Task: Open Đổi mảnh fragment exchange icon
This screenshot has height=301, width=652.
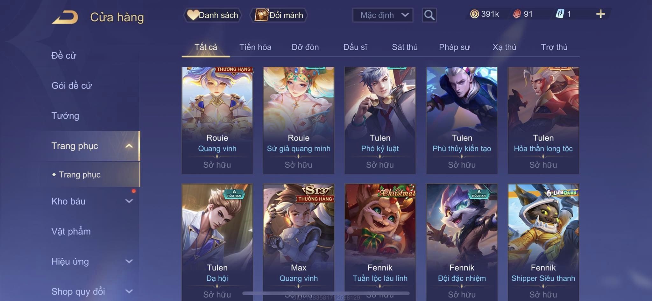Action: click(x=261, y=15)
